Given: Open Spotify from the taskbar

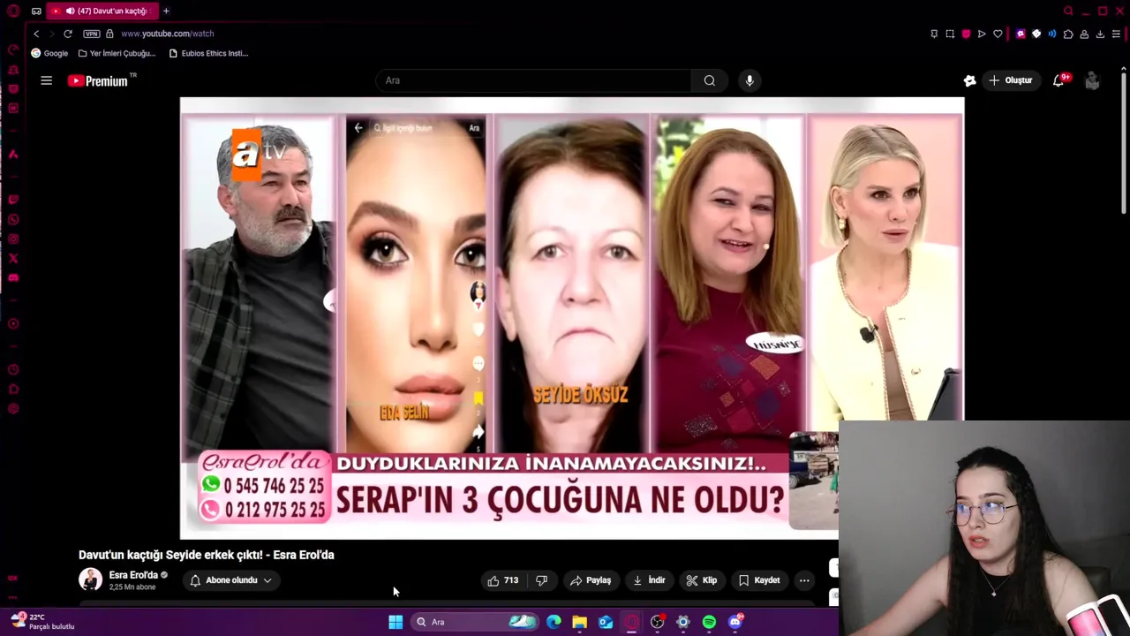Looking at the screenshot, I should [709, 622].
